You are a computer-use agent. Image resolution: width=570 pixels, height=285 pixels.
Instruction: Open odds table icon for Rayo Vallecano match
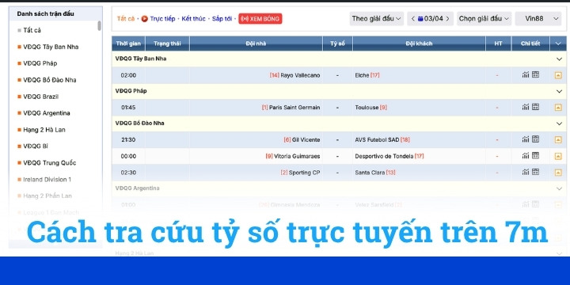(535, 75)
